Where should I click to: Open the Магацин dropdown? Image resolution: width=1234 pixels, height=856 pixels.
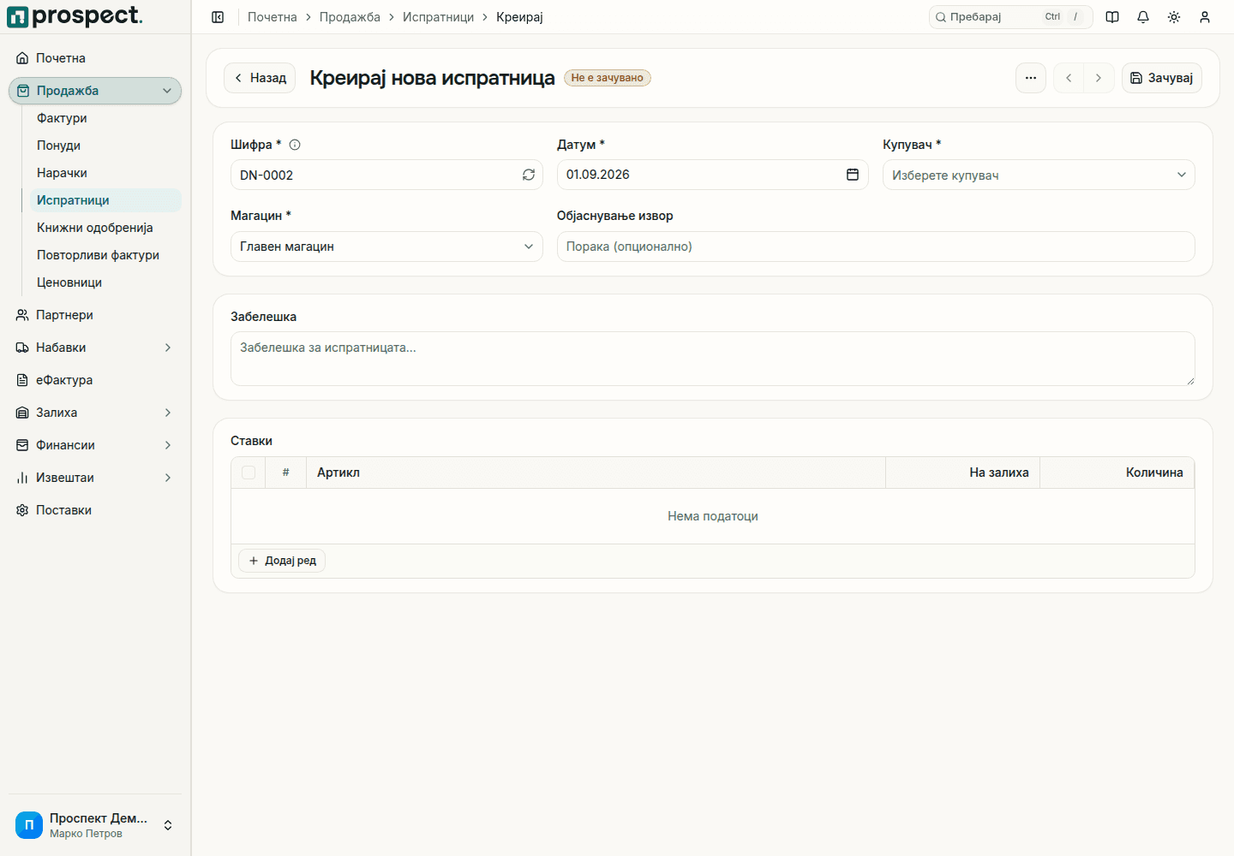click(386, 247)
